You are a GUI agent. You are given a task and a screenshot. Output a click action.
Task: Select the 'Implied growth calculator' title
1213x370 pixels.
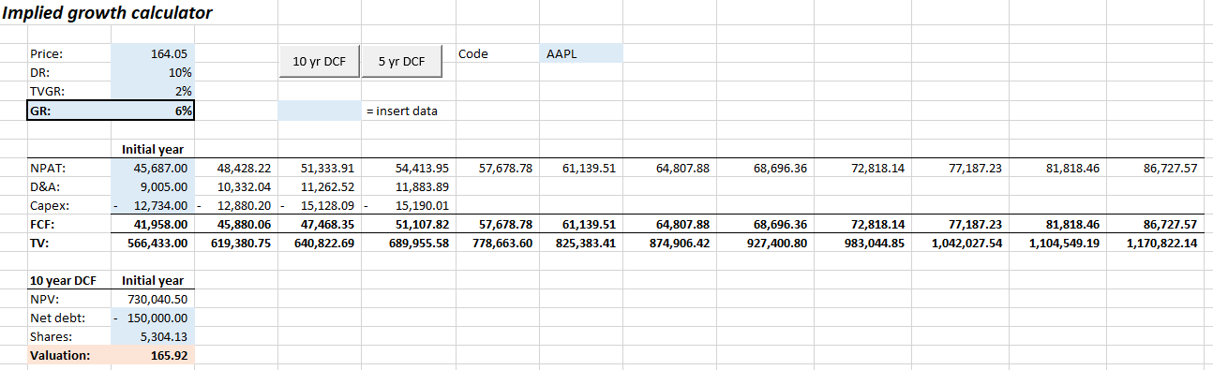108,13
